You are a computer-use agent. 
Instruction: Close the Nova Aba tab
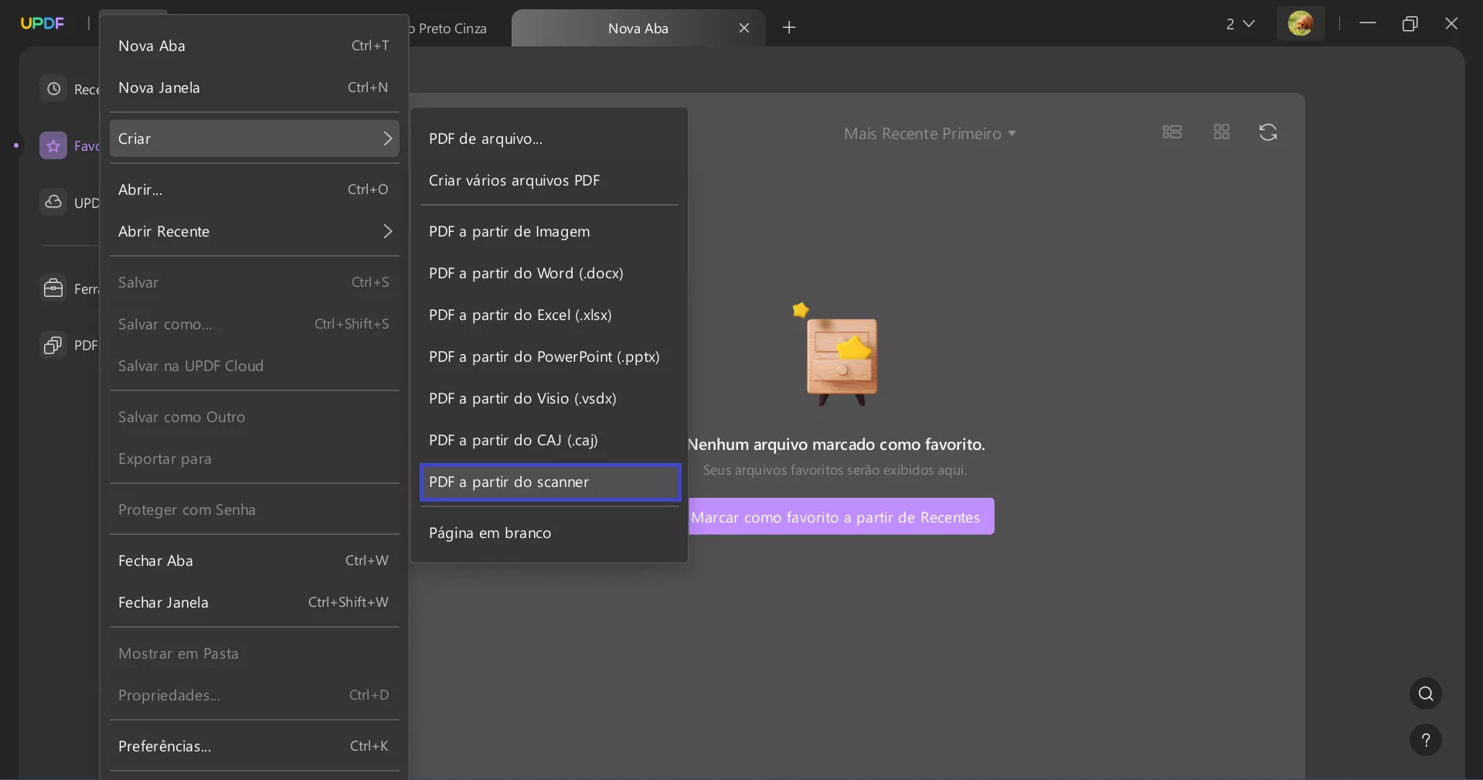coord(744,28)
